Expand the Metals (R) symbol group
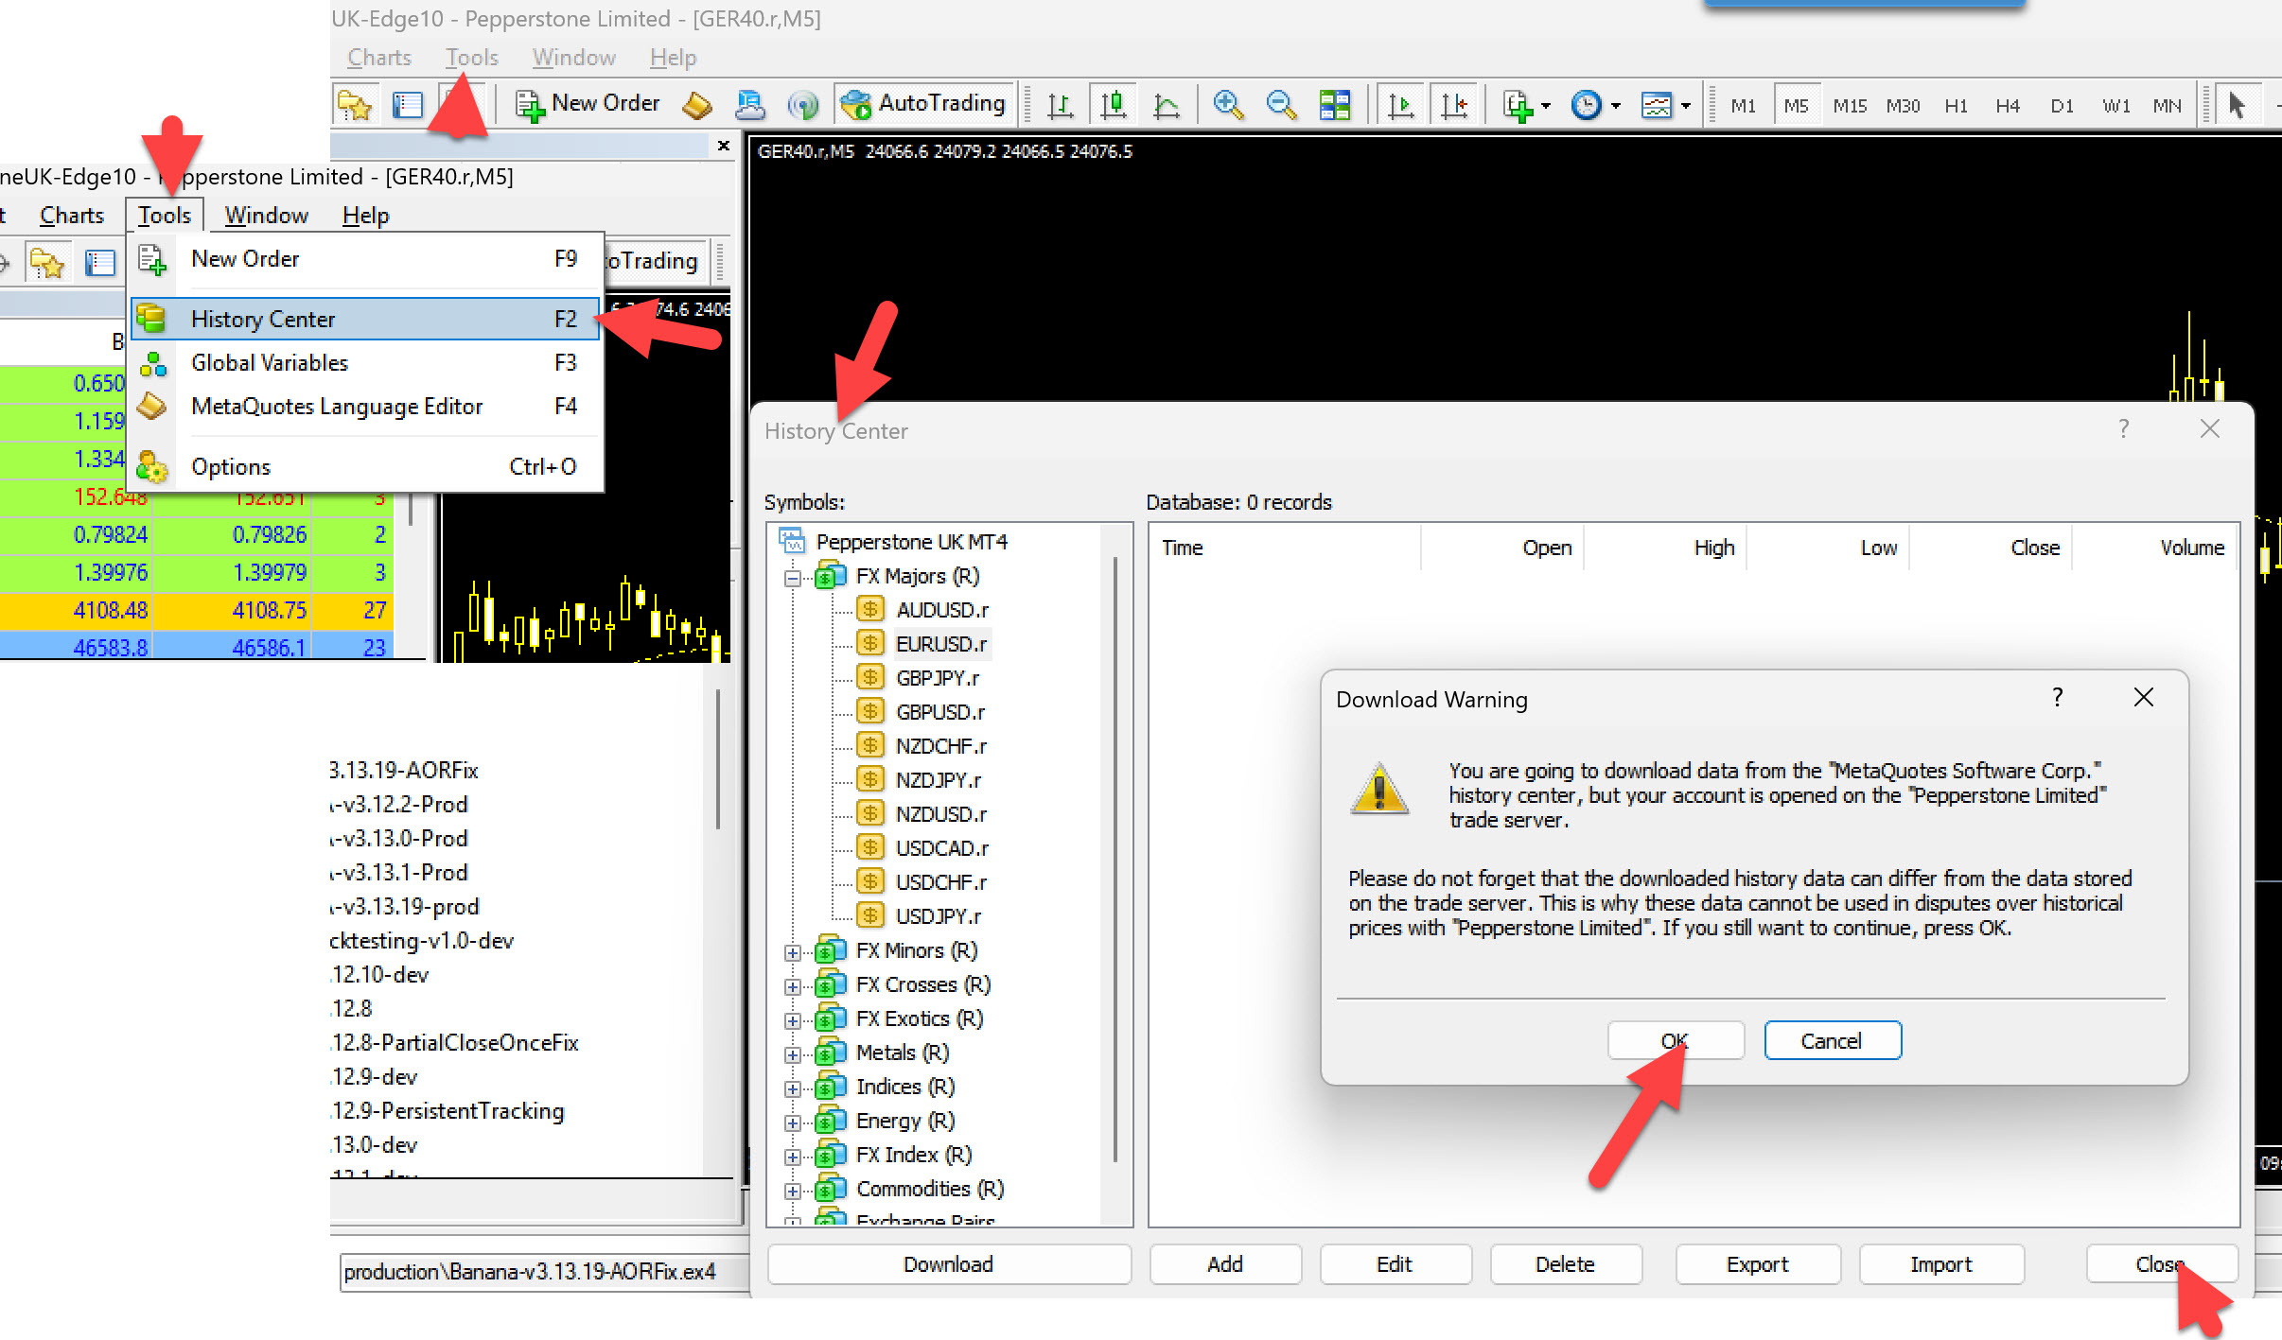2282x1340 pixels. [x=793, y=1053]
